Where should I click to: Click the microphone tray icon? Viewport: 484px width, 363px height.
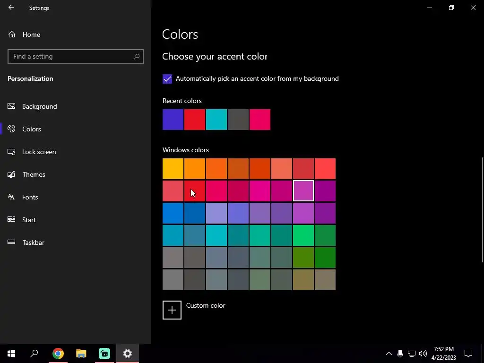tap(400, 354)
